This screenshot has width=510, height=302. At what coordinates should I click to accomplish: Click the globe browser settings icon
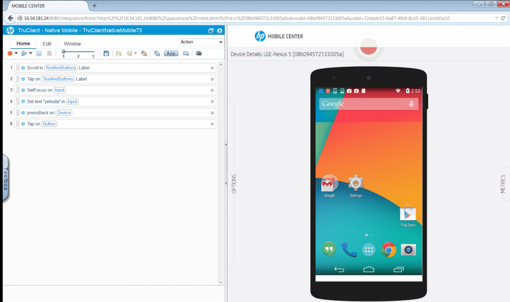[x=157, y=53]
